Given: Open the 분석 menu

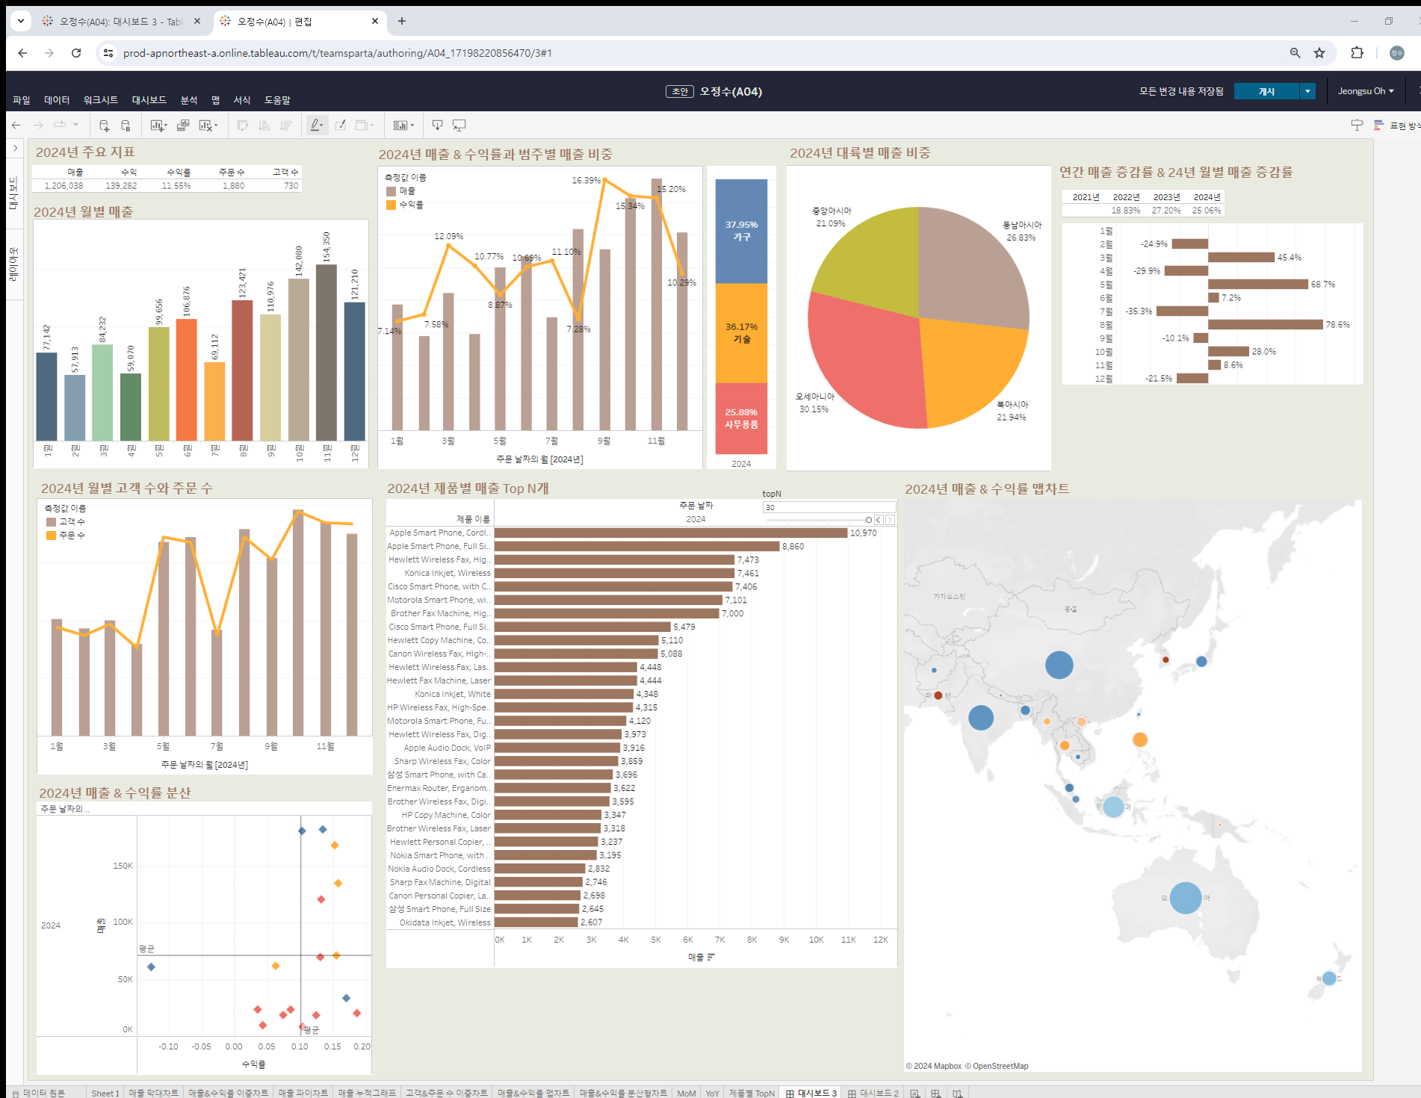Looking at the screenshot, I should [x=189, y=100].
